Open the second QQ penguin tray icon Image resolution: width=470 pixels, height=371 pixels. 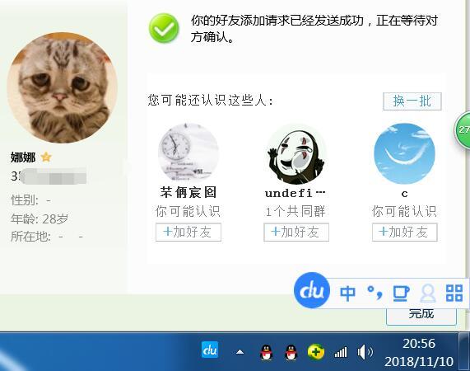click(291, 352)
